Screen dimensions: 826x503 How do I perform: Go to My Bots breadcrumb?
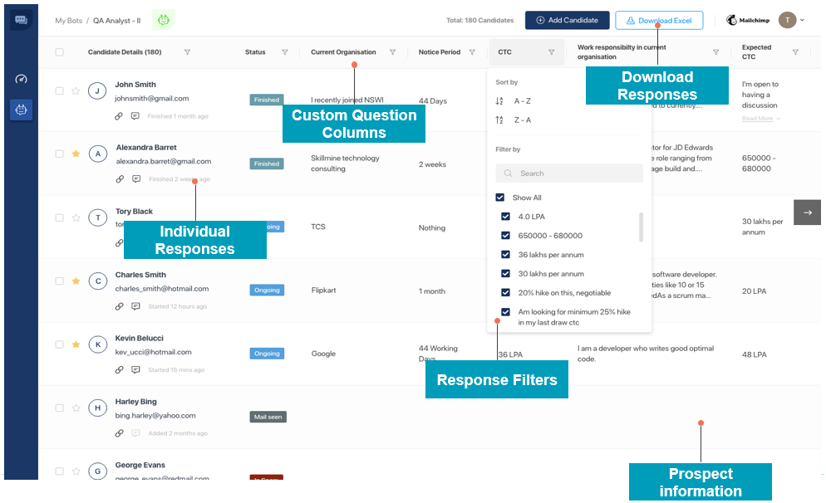point(68,21)
